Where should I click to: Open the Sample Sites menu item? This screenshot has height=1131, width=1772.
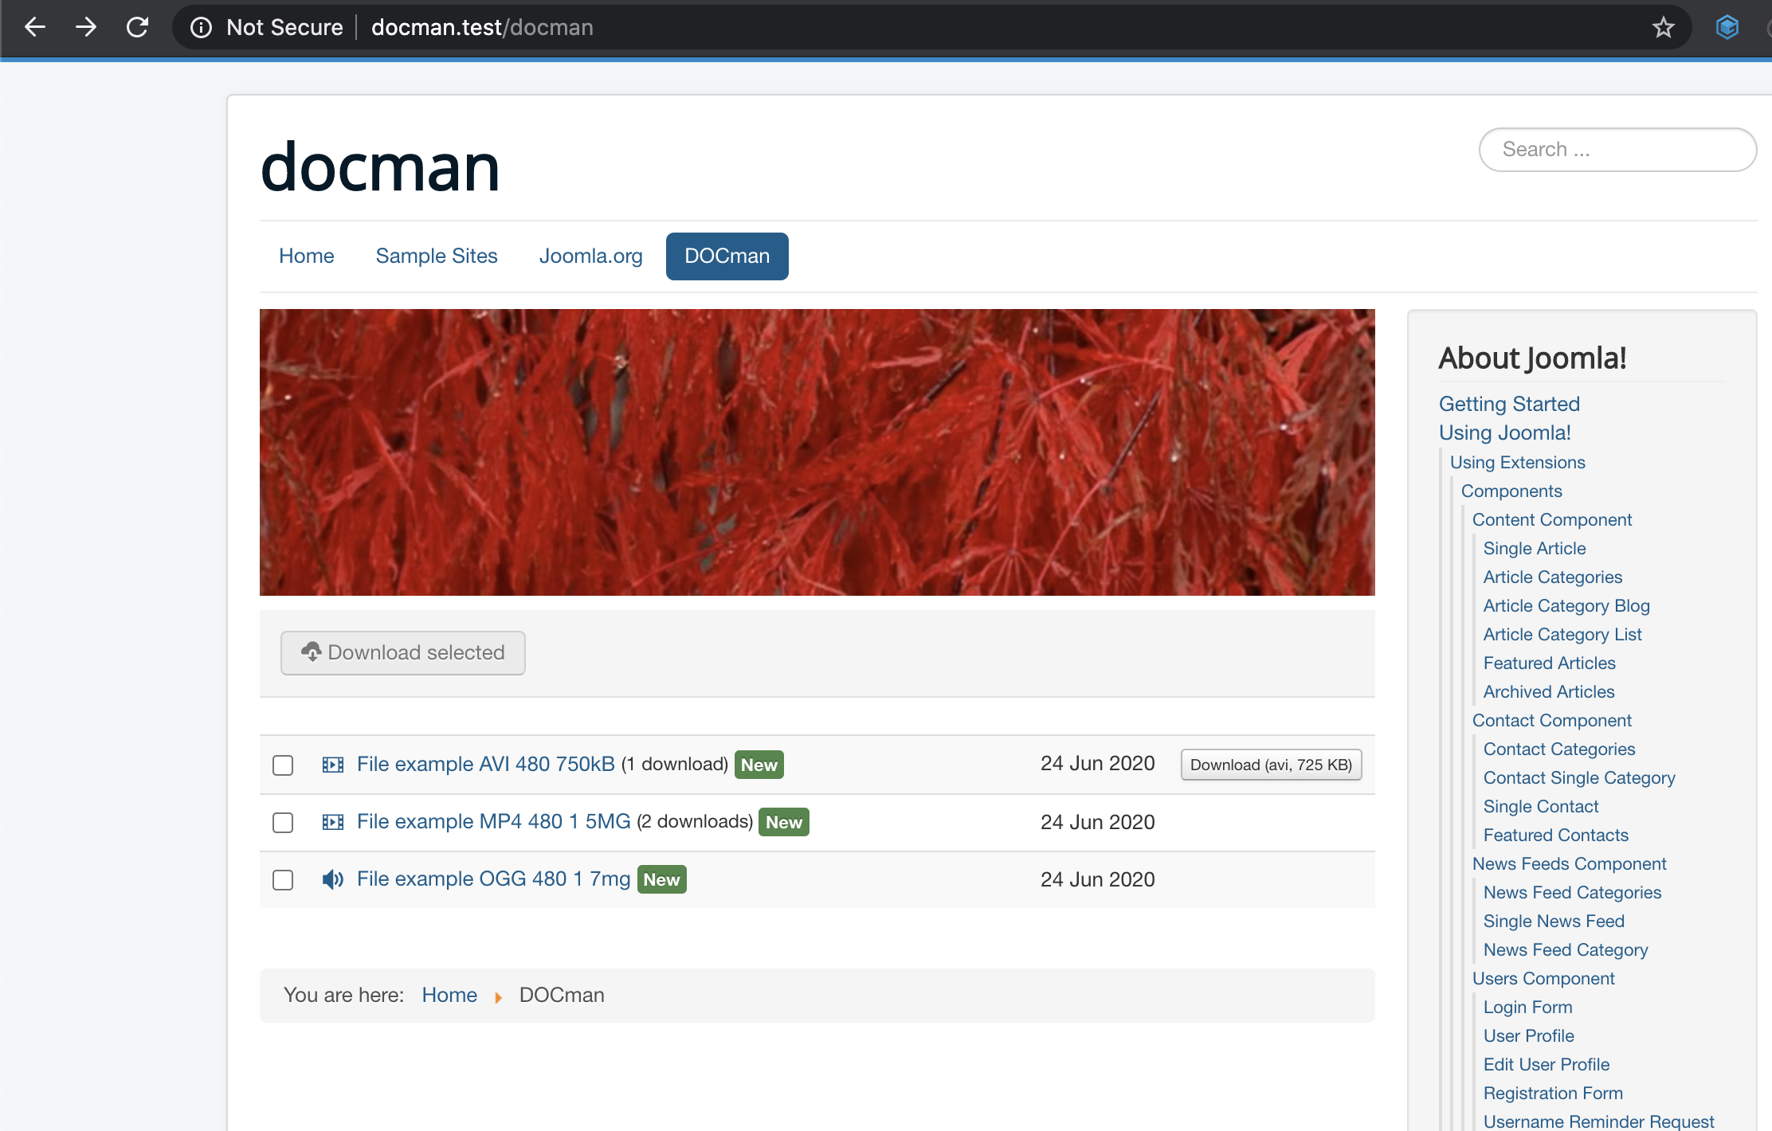coord(437,256)
